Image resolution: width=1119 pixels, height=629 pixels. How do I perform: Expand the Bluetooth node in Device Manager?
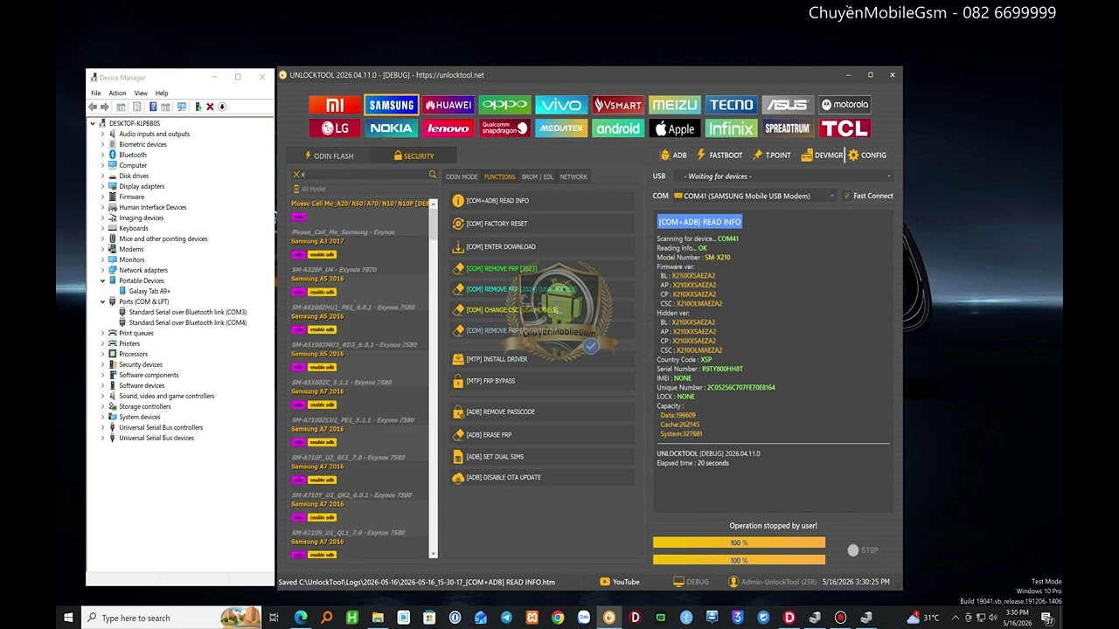click(x=102, y=155)
